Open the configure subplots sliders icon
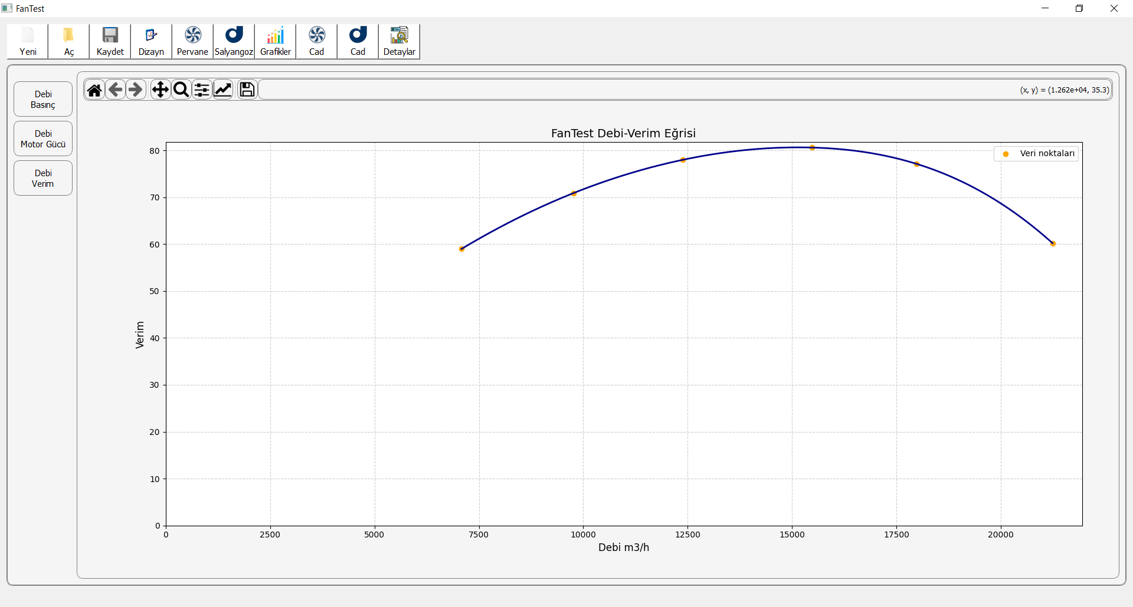Viewport: 1133px width, 607px height. 202,90
